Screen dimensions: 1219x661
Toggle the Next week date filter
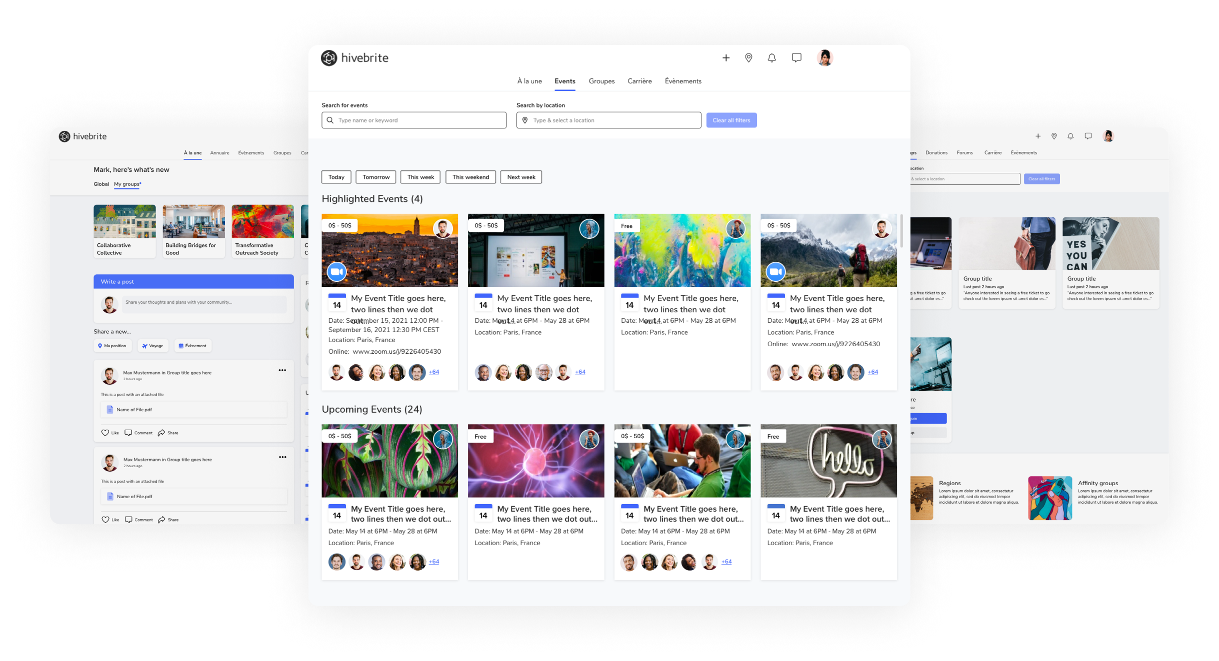click(x=521, y=177)
